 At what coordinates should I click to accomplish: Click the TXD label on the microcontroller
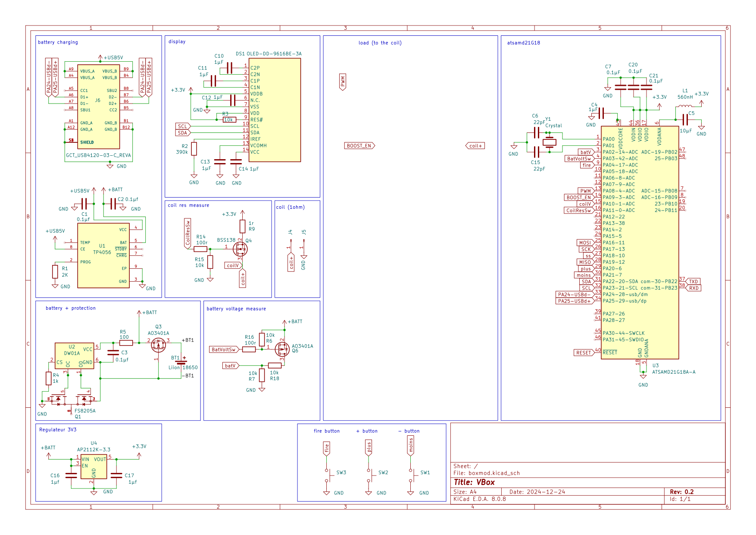693,281
